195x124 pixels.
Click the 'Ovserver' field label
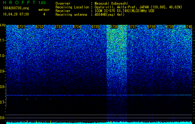(x=63, y=3)
